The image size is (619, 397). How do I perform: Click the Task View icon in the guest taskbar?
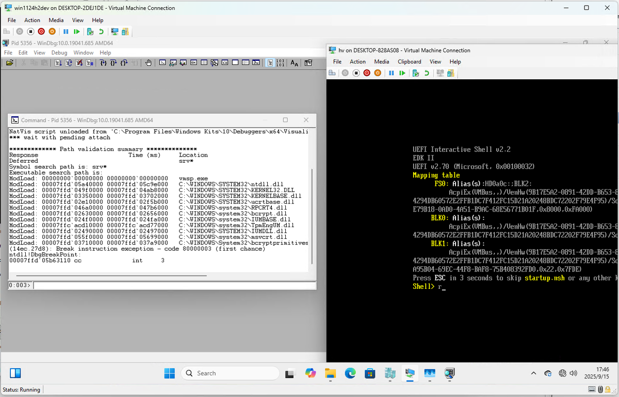(x=290, y=373)
